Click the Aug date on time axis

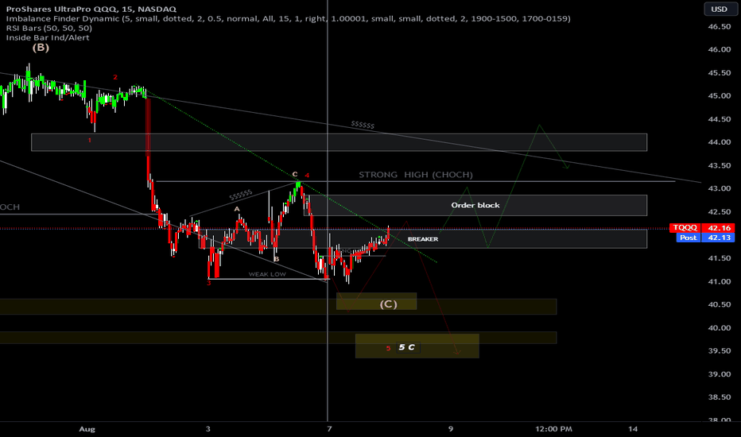click(87, 429)
